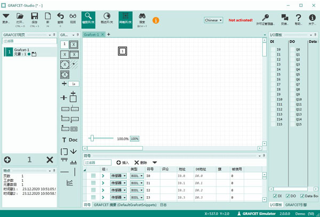The image size is (320, 217).
Task: Click the binoculars search icon
Action: tap(142, 17)
